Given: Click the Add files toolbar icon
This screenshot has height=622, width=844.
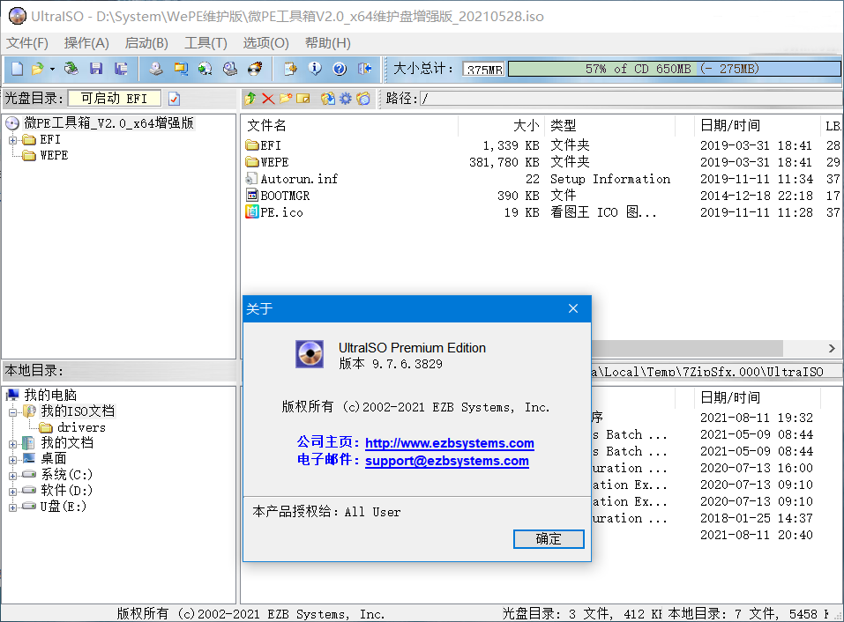Looking at the screenshot, I should pos(291,69).
